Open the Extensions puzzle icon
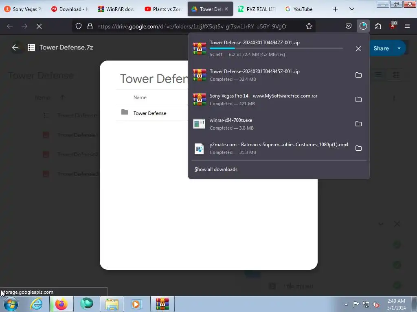This screenshot has width=417, height=312. tap(378, 26)
